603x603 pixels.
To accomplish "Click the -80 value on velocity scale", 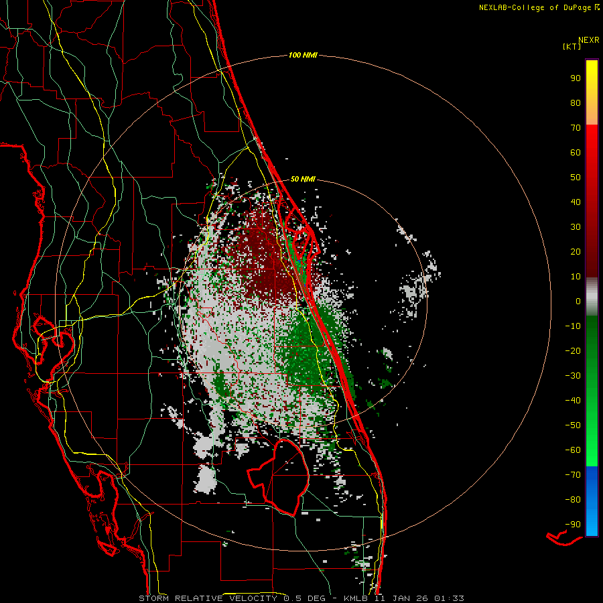I will (x=573, y=500).
